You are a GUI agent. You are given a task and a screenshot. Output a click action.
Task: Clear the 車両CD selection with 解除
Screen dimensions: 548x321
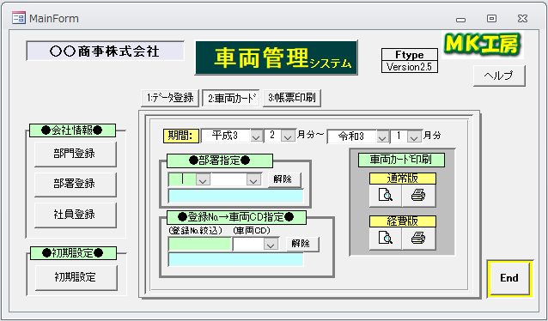302,244
